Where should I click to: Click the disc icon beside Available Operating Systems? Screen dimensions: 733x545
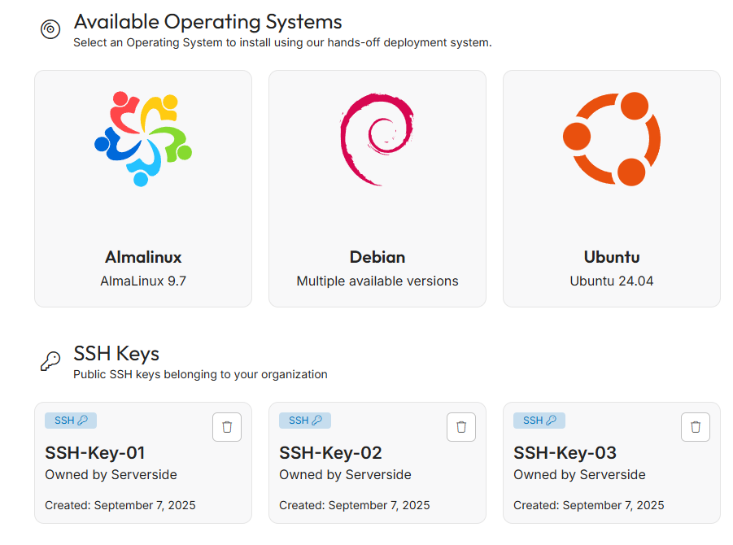(x=50, y=28)
